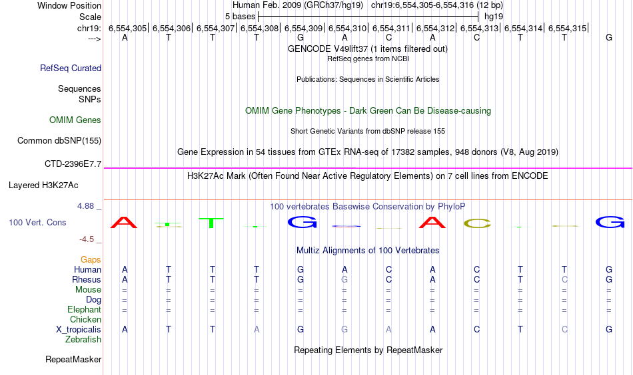Select the Dog species row label

pos(93,300)
